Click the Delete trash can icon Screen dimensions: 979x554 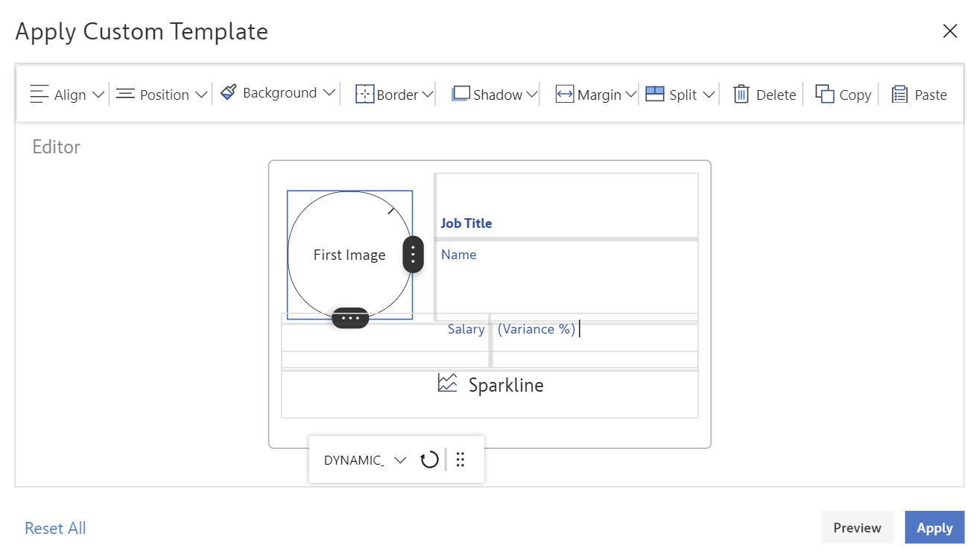point(741,95)
